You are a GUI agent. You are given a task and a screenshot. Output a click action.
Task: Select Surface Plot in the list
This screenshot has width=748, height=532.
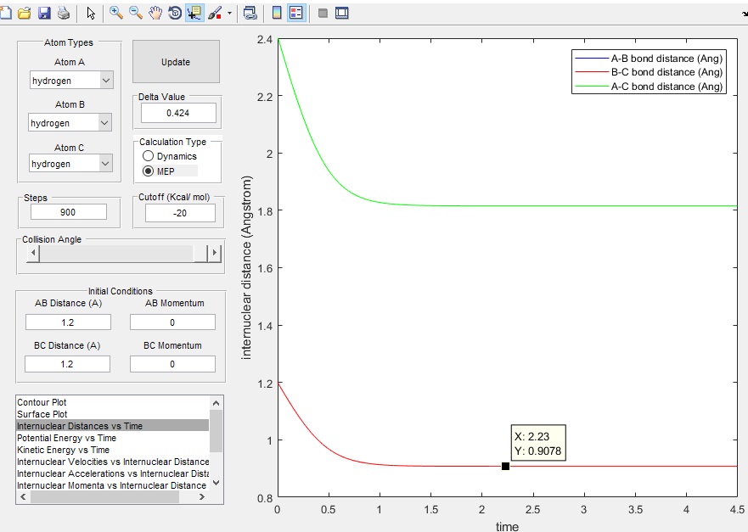click(113, 414)
